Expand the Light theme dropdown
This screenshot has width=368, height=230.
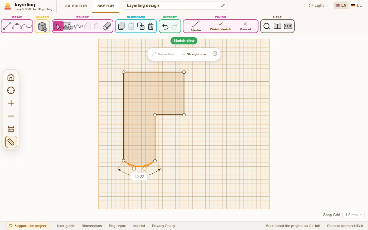(x=319, y=5)
